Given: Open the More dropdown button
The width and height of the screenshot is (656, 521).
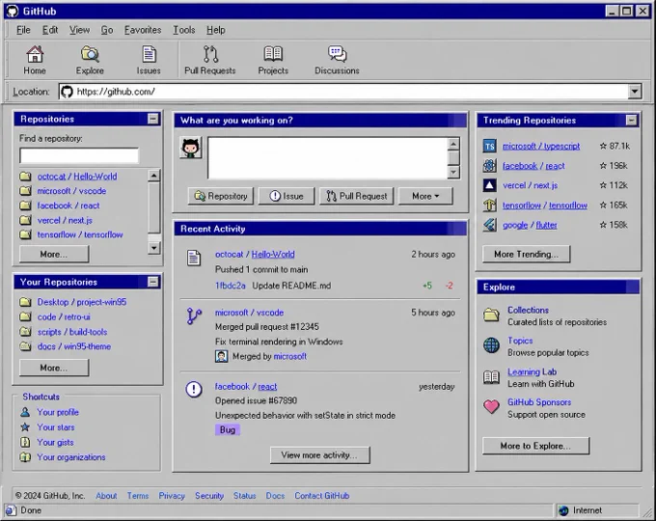Looking at the screenshot, I should 425,196.
